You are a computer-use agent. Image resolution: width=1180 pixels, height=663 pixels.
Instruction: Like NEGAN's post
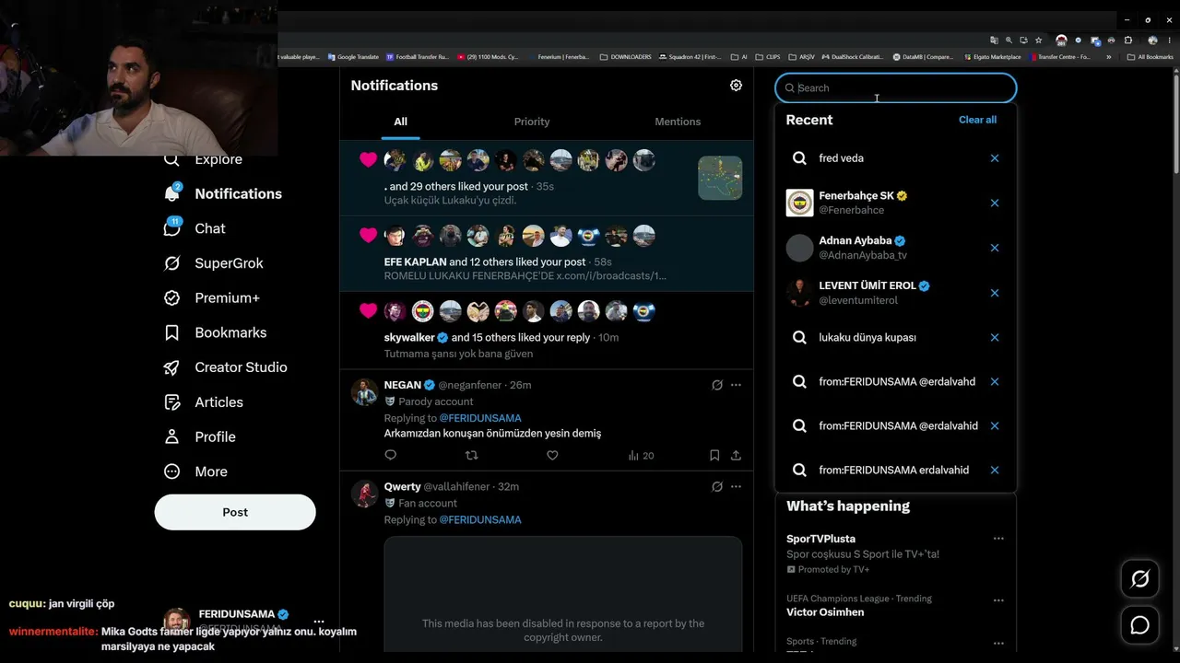coord(552,455)
